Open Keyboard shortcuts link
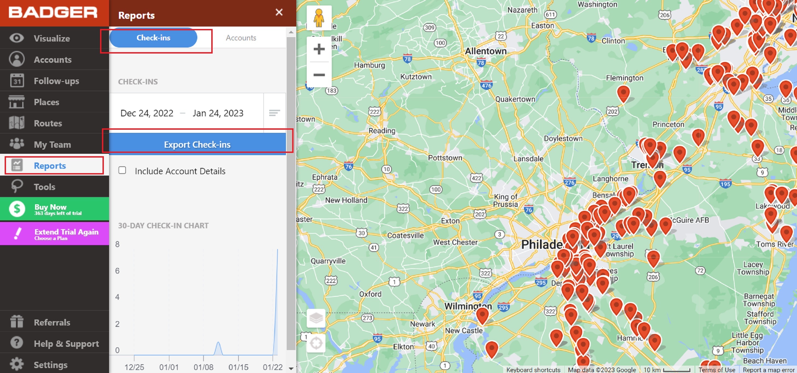797x373 pixels. [534, 370]
